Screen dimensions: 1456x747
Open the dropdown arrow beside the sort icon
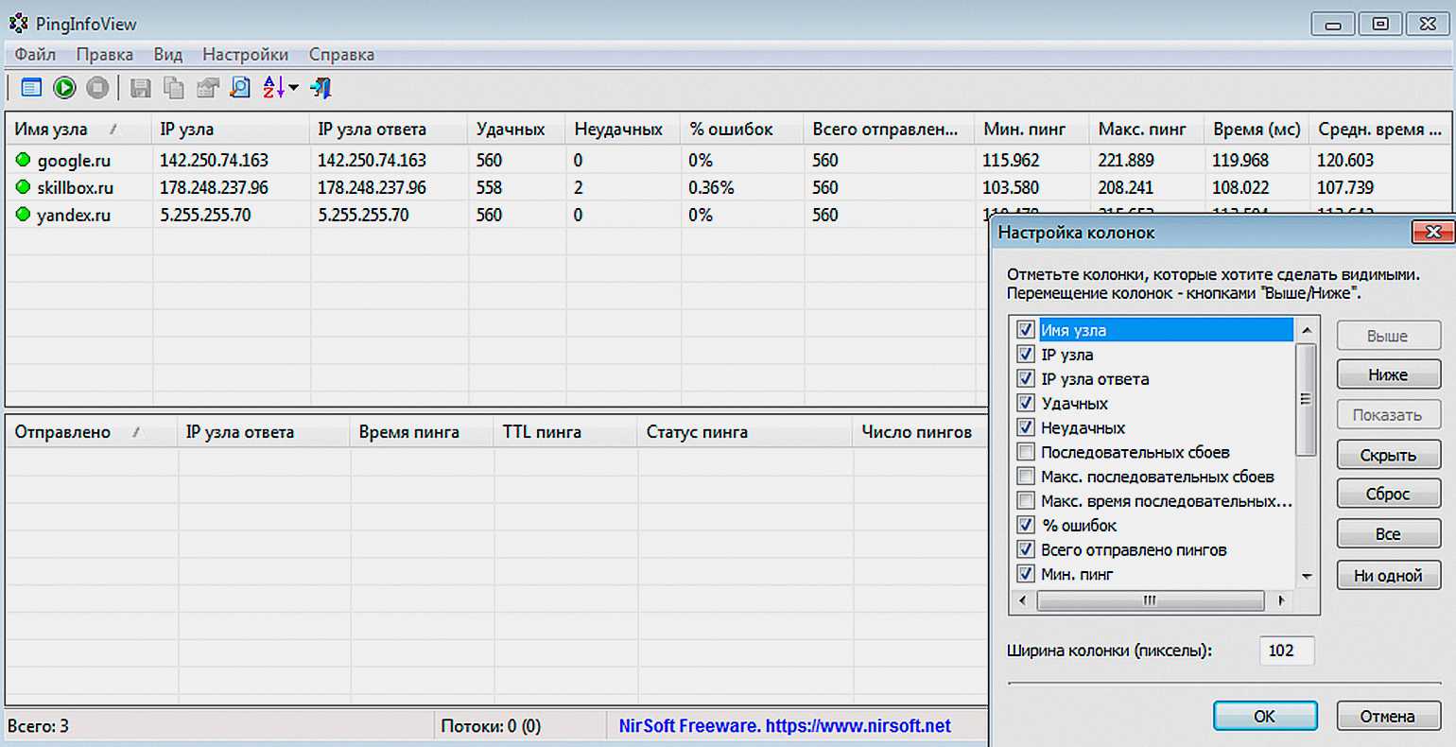tap(293, 88)
